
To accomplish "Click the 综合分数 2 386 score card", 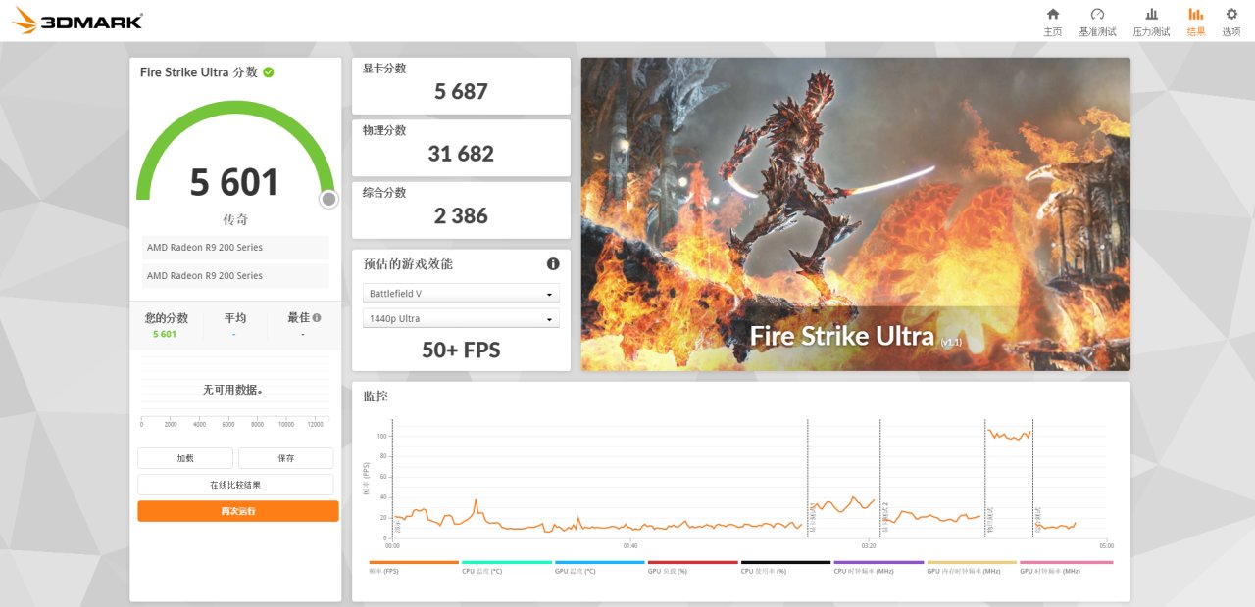I will point(461,210).
